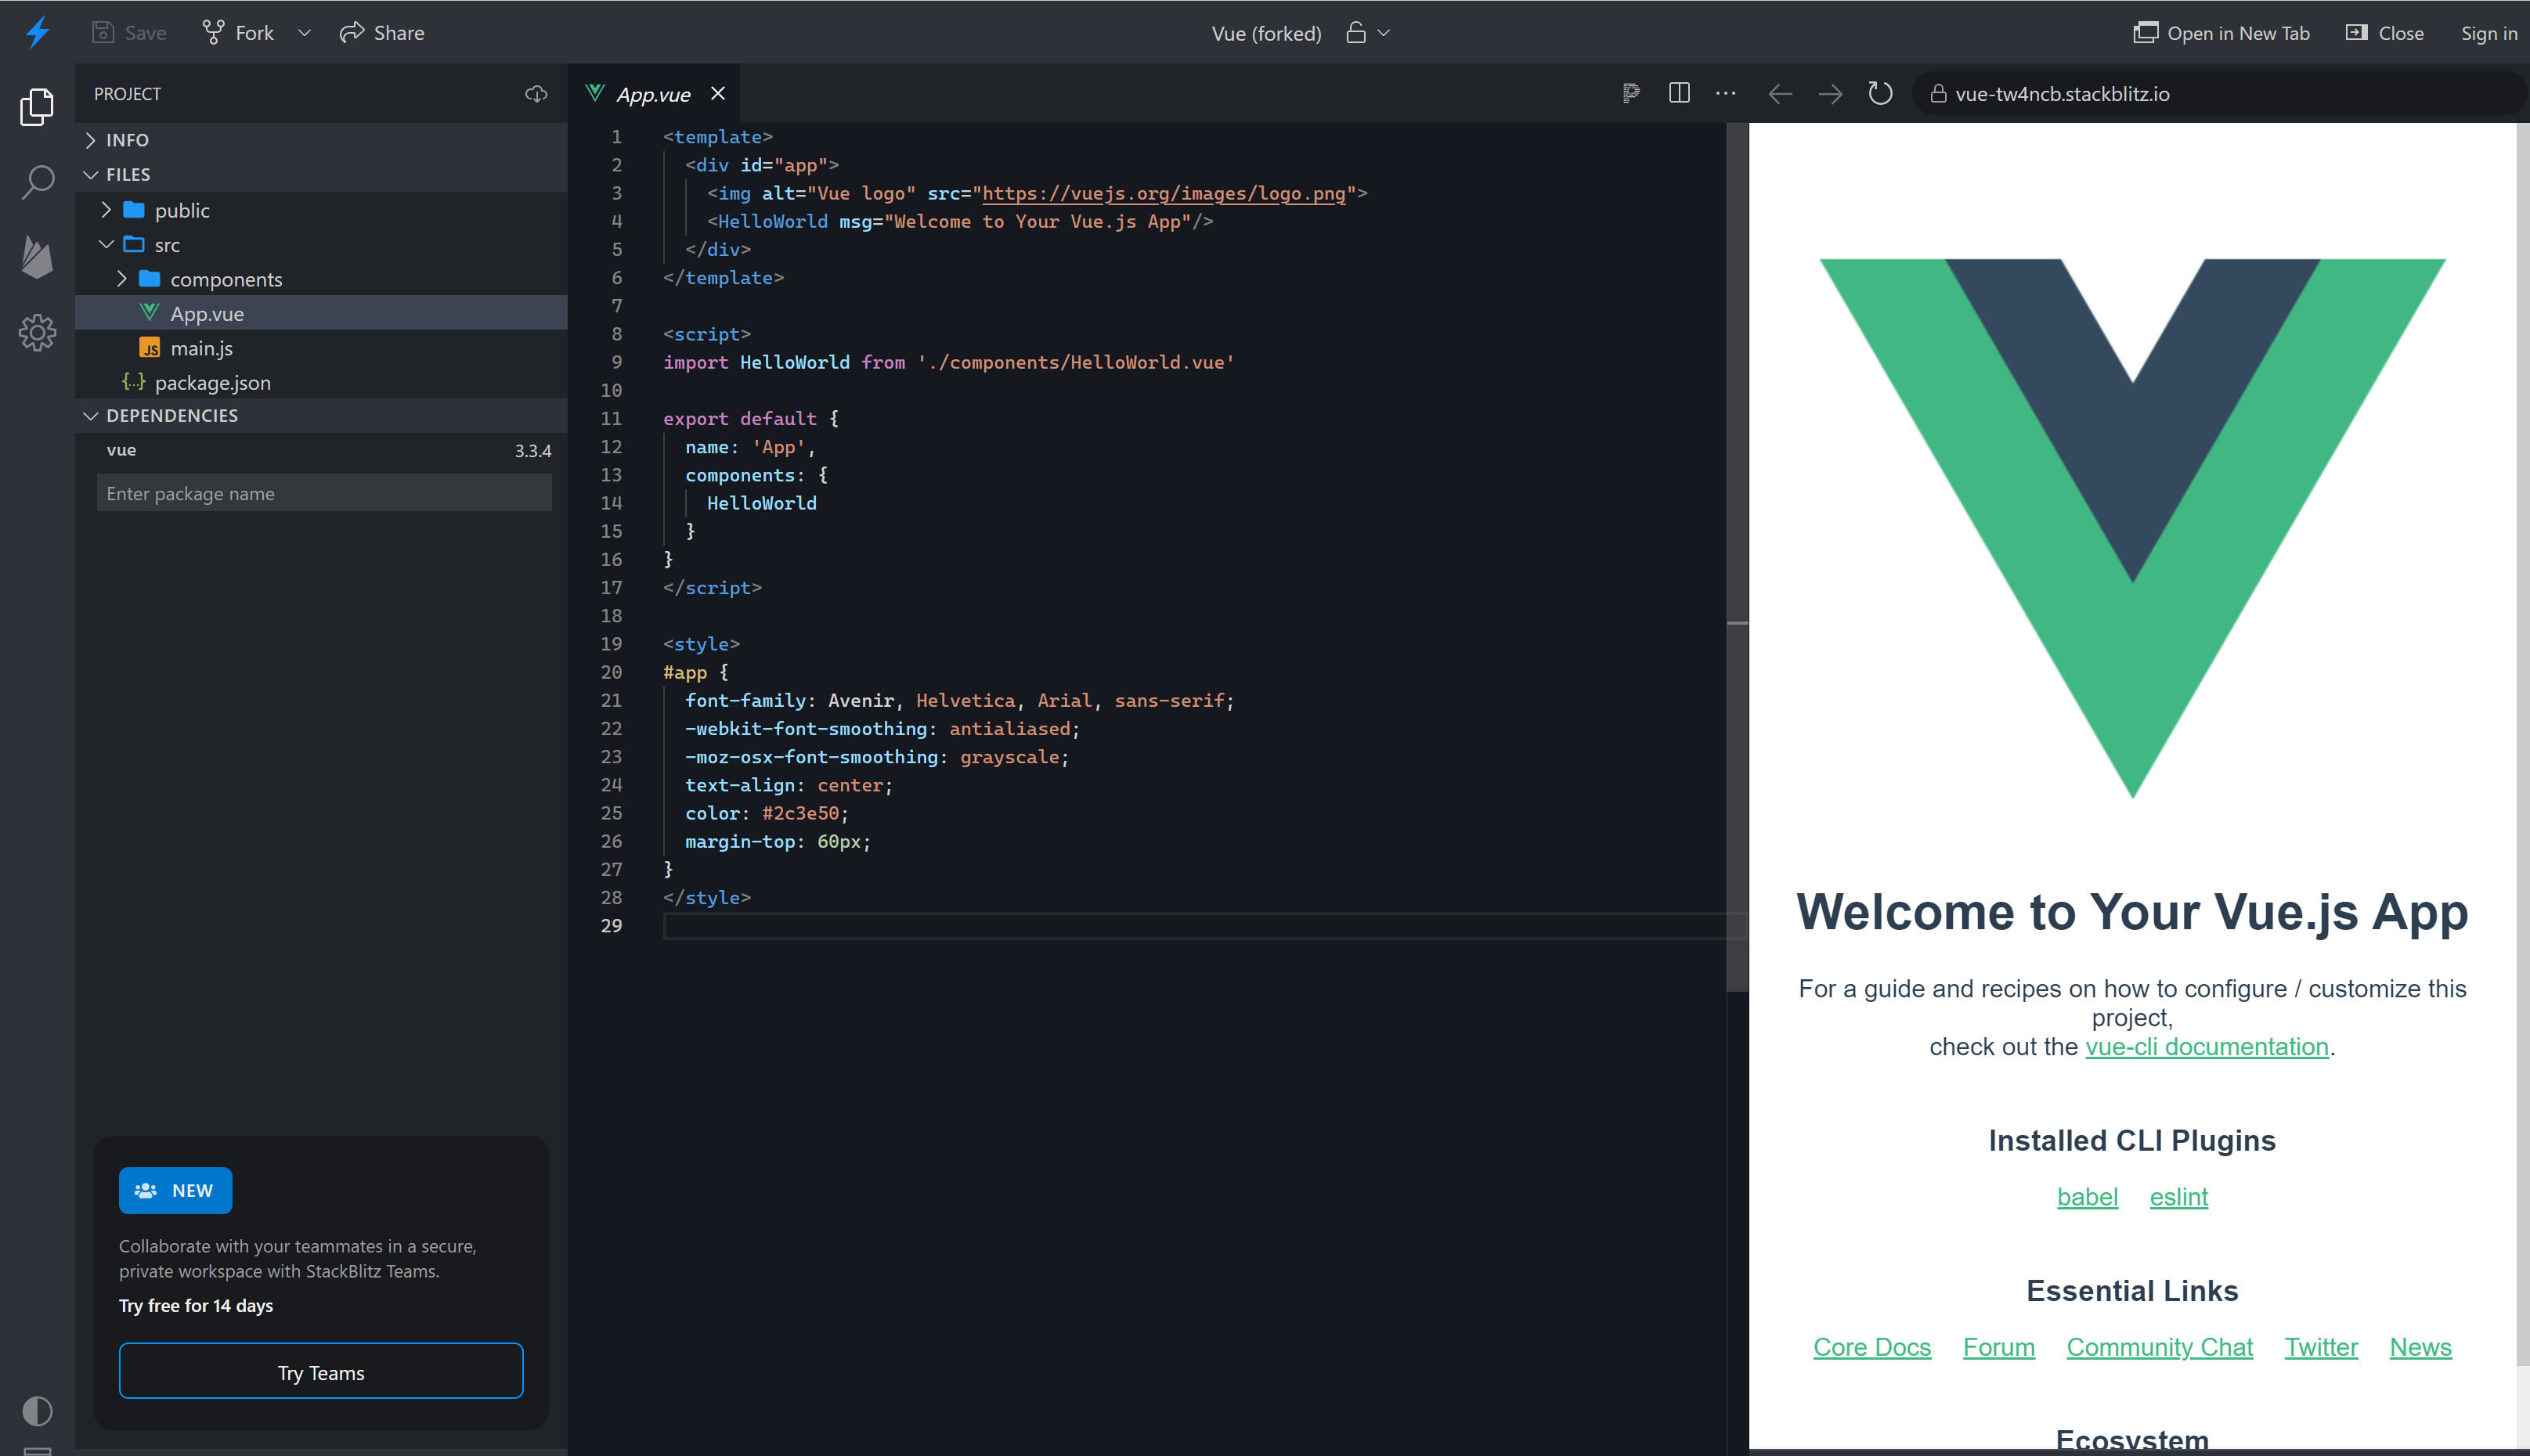The height and width of the screenshot is (1456, 2530).
Task: Open package.json in the file tree
Action: 321,382
